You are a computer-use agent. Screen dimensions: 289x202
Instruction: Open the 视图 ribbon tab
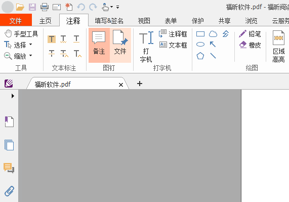pos(144,21)
